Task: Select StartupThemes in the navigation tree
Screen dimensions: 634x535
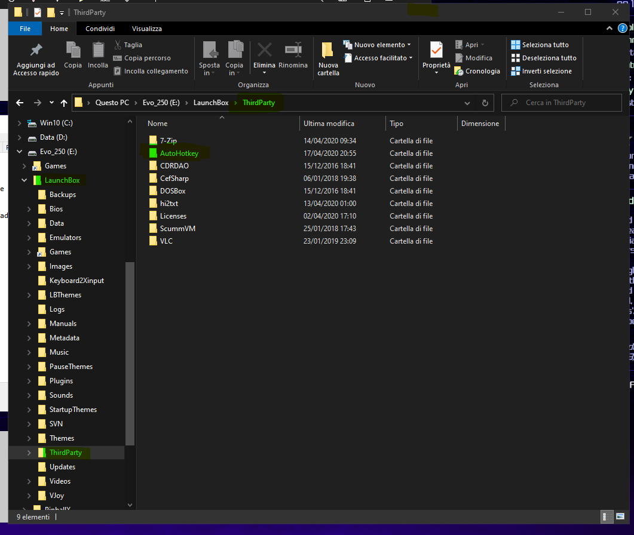Action: pos(73,410)
